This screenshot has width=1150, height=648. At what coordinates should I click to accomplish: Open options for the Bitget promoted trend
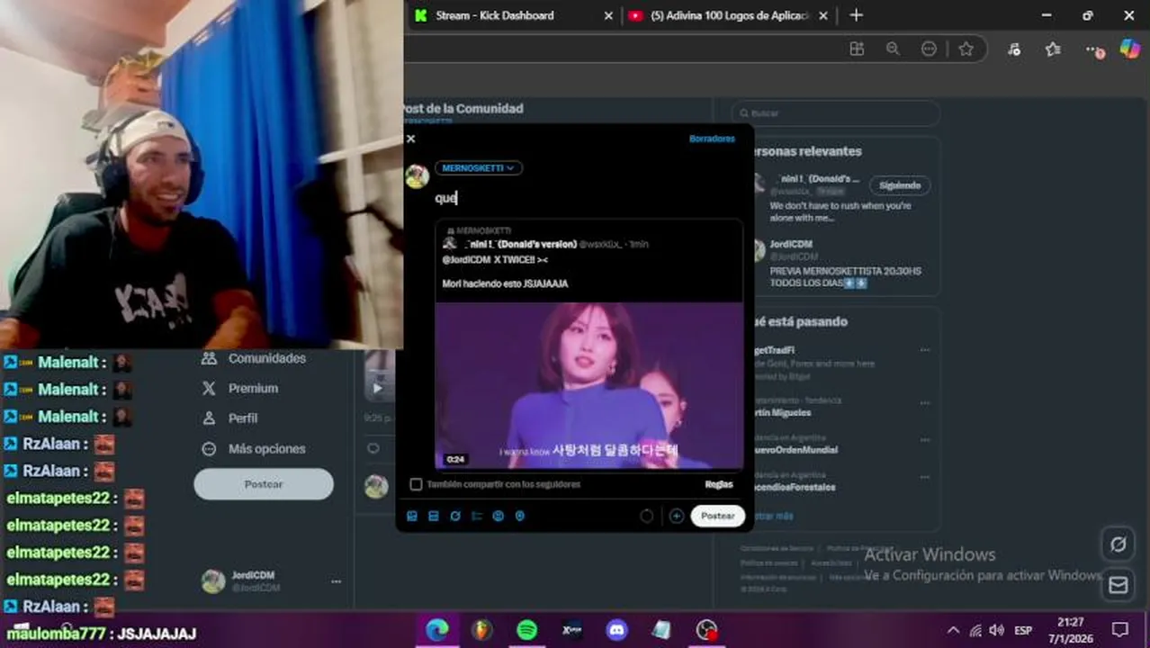pos(924,350)
